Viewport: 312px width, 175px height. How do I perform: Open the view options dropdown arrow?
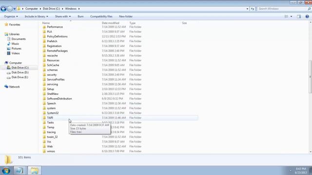292,17
